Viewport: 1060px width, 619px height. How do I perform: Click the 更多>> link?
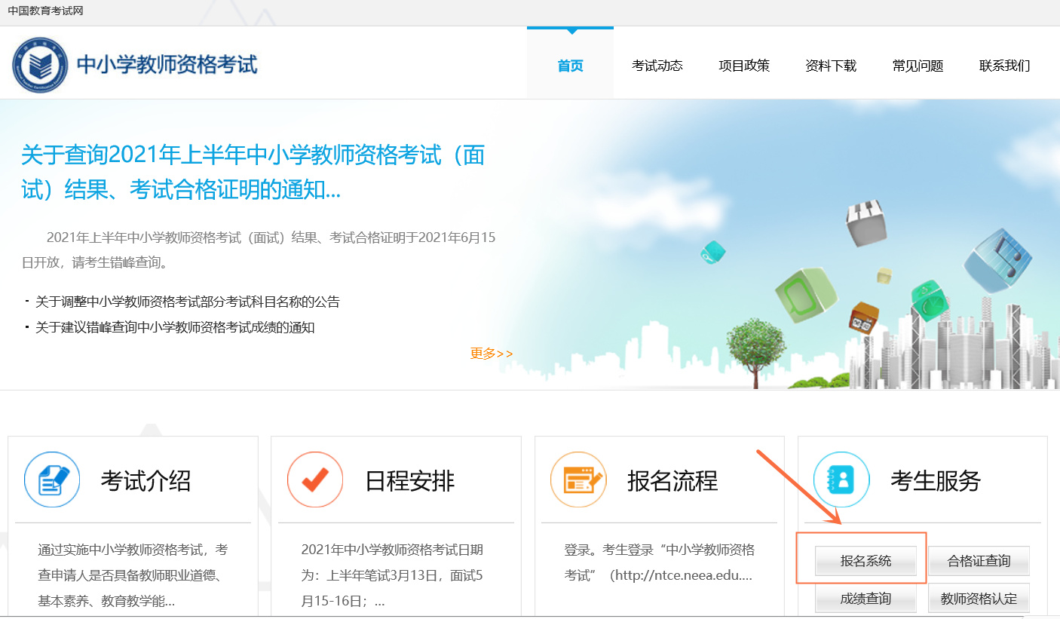click(x=492, y=354)
